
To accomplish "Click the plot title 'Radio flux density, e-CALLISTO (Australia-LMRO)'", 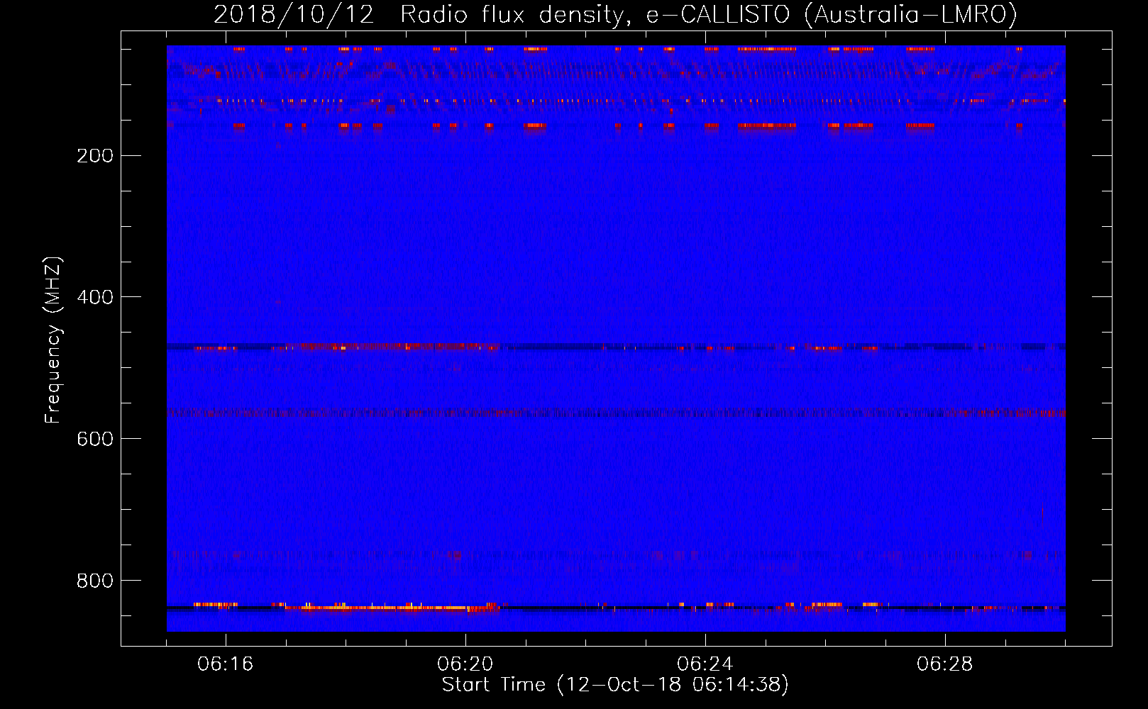I will coord(709,14).
